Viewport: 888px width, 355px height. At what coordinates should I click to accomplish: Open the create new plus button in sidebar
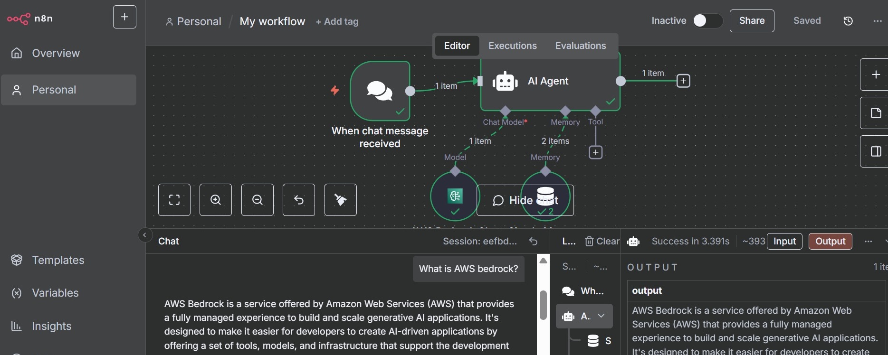[124, 17]
